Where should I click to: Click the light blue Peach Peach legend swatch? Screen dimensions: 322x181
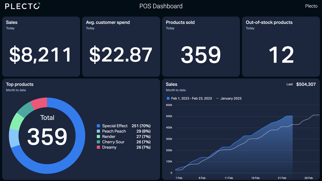(x=98, y=131)
